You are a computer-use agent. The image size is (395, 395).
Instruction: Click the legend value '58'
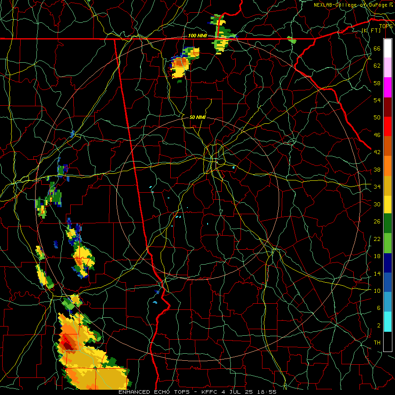tap(377, 83)
